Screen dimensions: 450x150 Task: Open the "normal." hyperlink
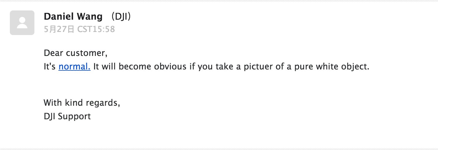[74, 66]
